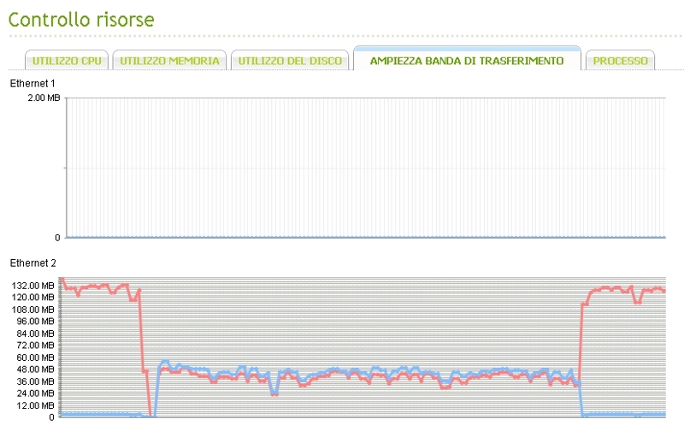Click the 12.00 MB axis label
Image resolution: width=684 pixels, height=437 pixels.
pyautogui.click(x=36, y=405)
